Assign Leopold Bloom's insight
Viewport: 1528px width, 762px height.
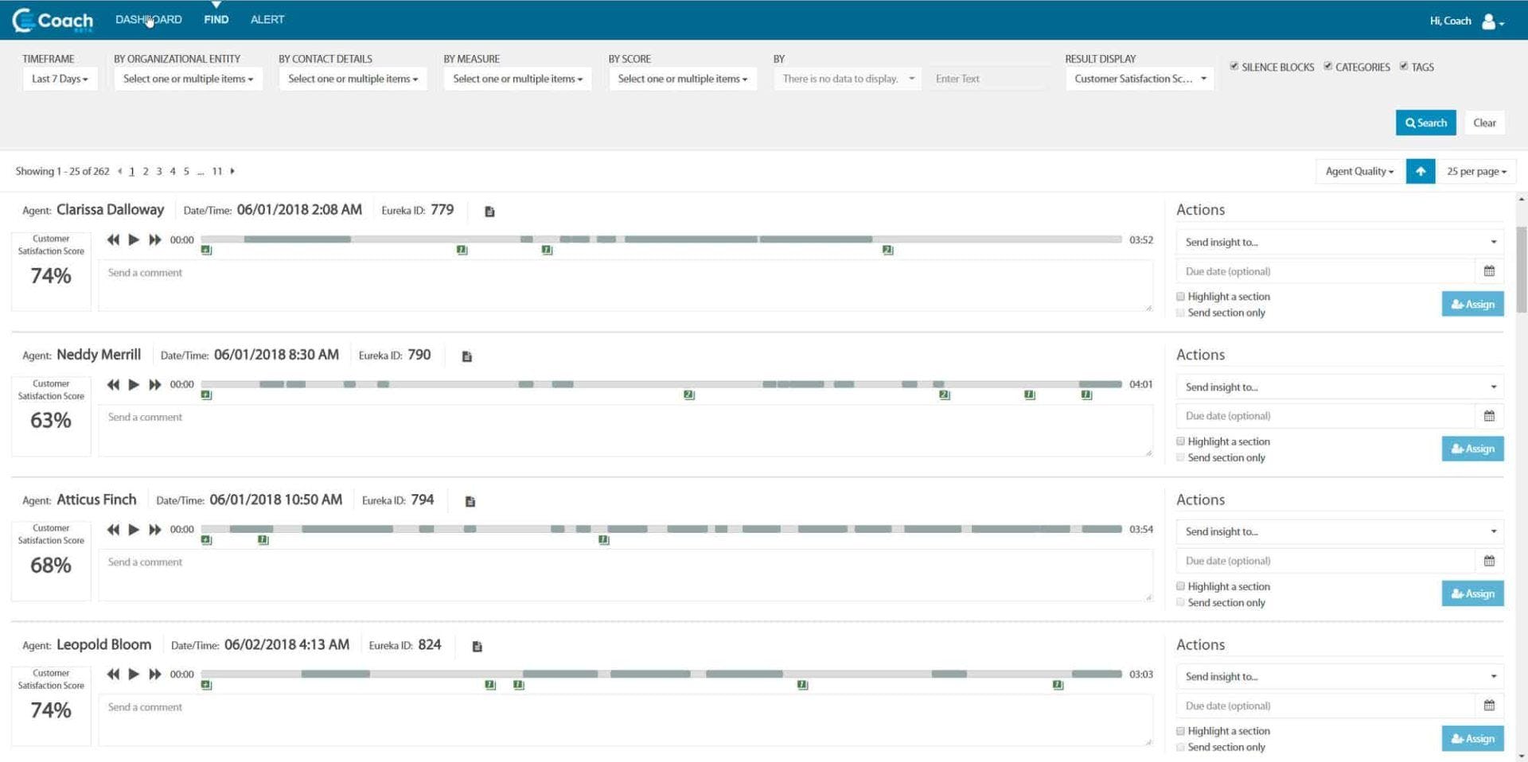pos(1471,738)
